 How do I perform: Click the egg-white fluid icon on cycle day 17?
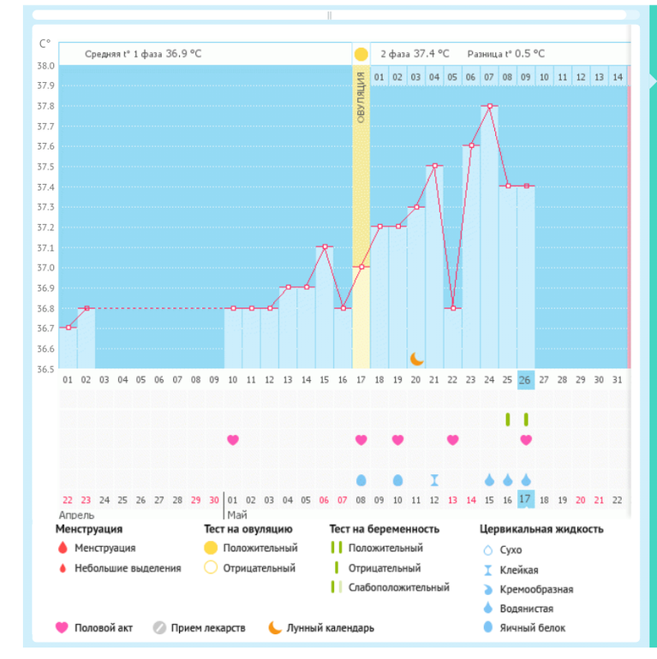[x=361, y=480]
